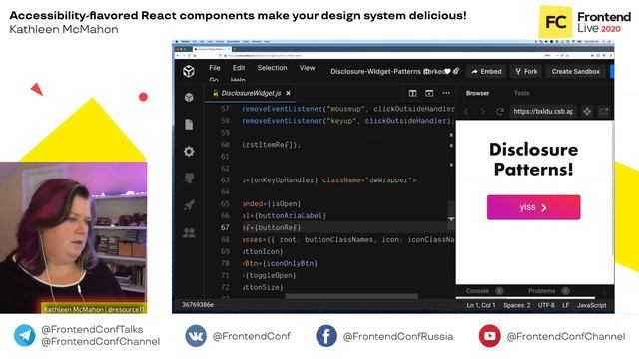Click the preview URL address field
The width and height of the screenshot is (639, 359).
[x=543, y=111]
